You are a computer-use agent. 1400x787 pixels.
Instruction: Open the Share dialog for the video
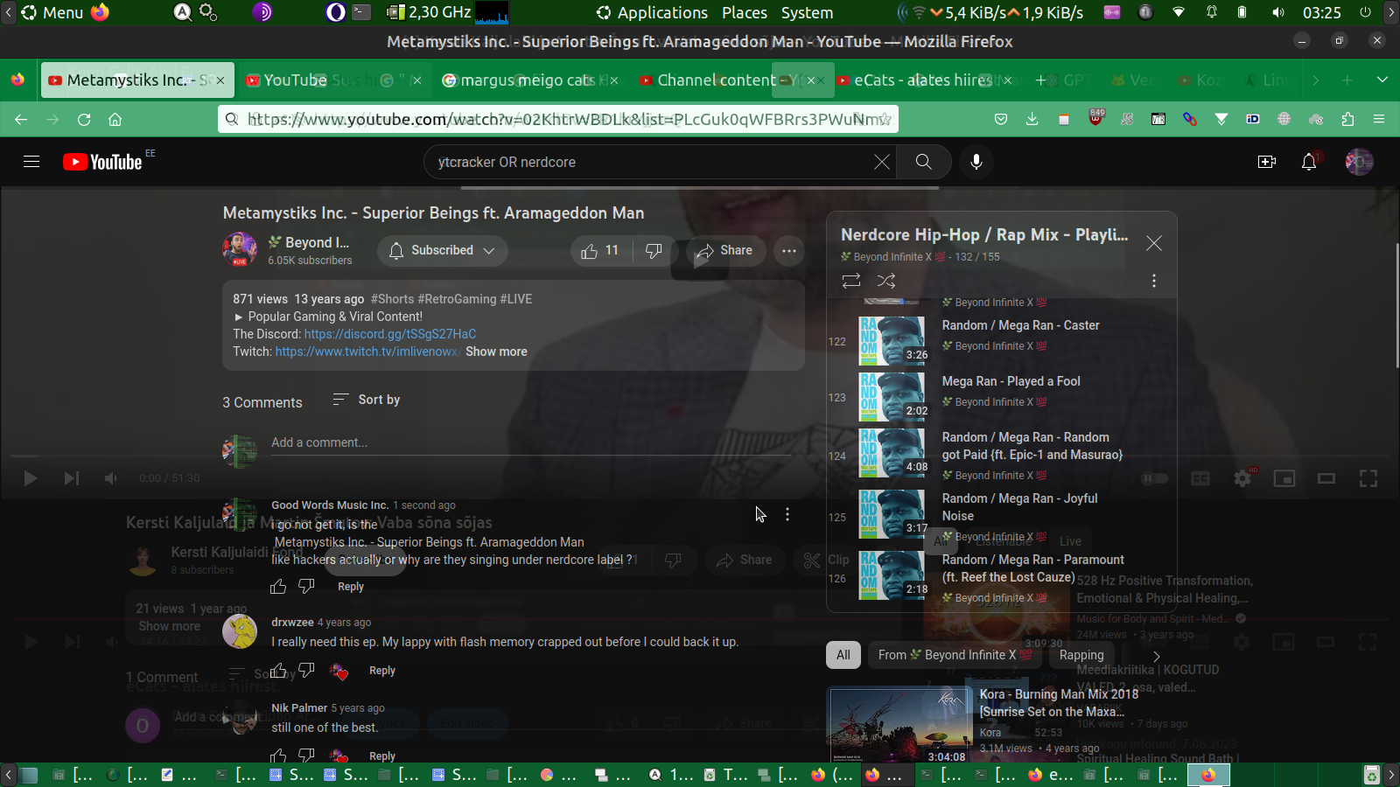[x=724, y=251]
